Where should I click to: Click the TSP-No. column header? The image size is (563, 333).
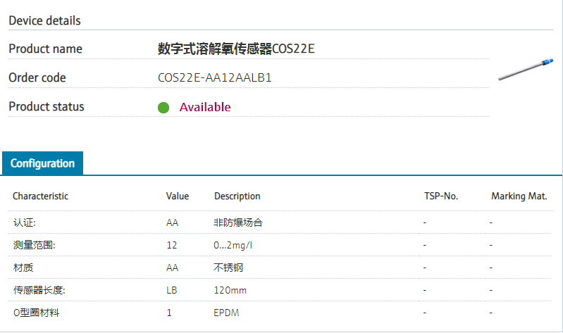(x=441, y=196)
